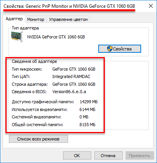Viewport: 157px width, 163px height.
Task: Open adapter Свойства button
Action: 119,49
